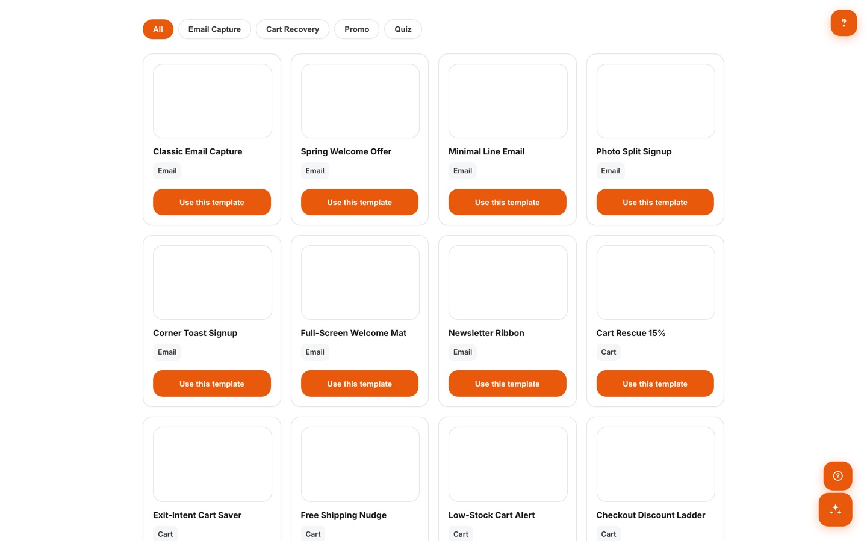Open Spring Welcome Offer preview thumbnail
Viewport: 867px width, 541px height.
pos(360,101)
